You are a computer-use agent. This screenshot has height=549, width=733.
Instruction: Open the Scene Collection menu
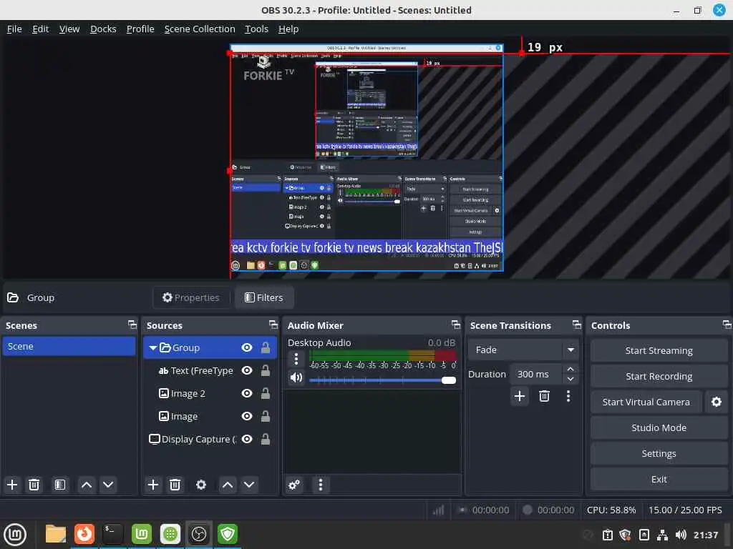[x=200, y=29]
